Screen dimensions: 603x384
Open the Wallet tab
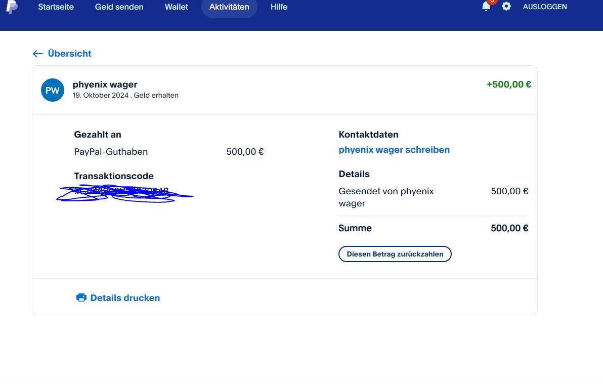[177, 7]
